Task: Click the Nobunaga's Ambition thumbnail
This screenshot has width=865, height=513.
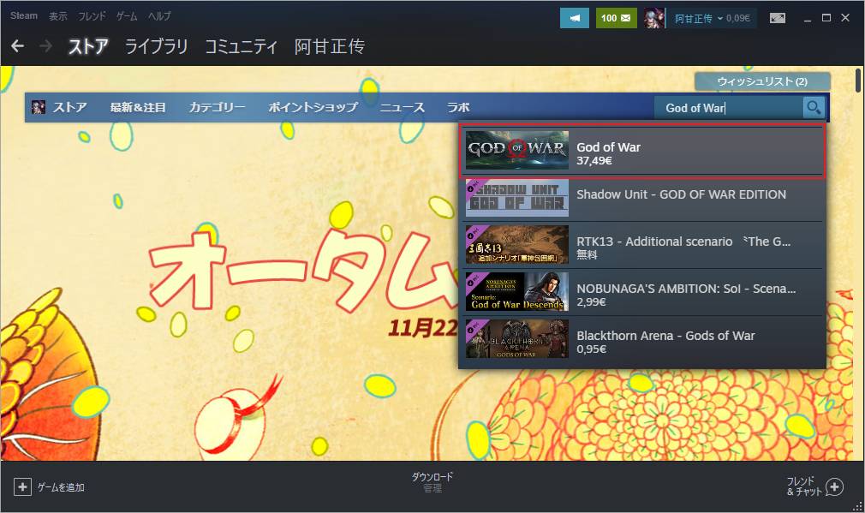Action: 517,291
